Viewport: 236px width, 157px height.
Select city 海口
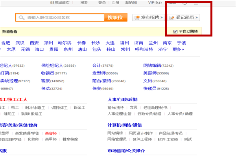click(39, 49)
